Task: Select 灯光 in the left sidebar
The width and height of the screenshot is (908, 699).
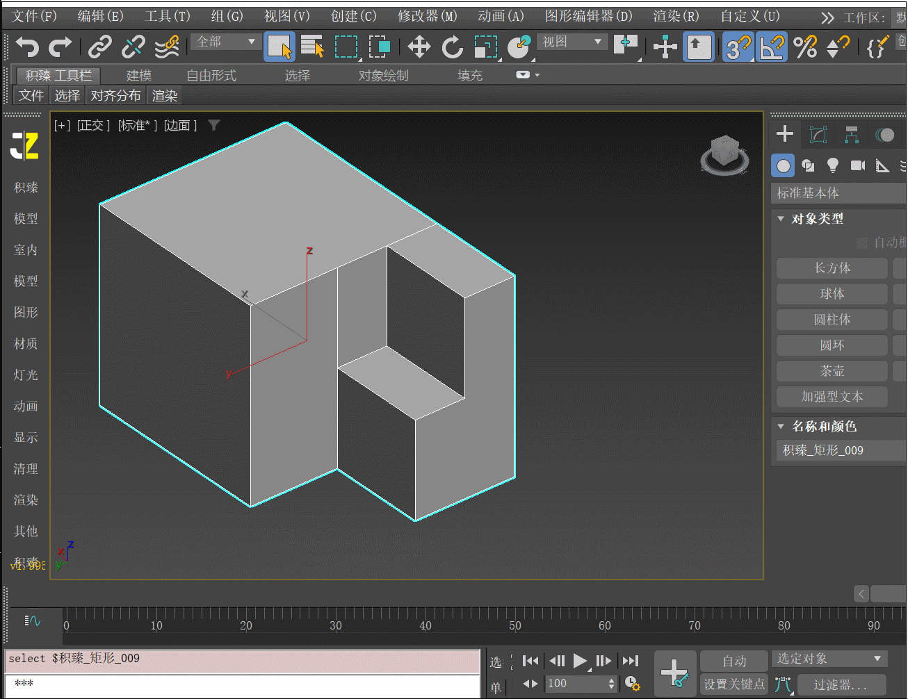Action: (26, 375)
